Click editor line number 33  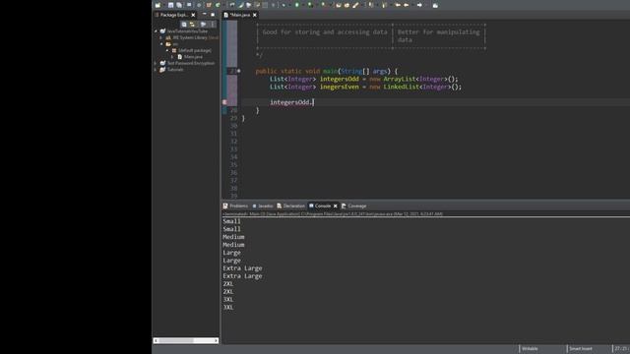pyautogui.click(x=233, y=149)
